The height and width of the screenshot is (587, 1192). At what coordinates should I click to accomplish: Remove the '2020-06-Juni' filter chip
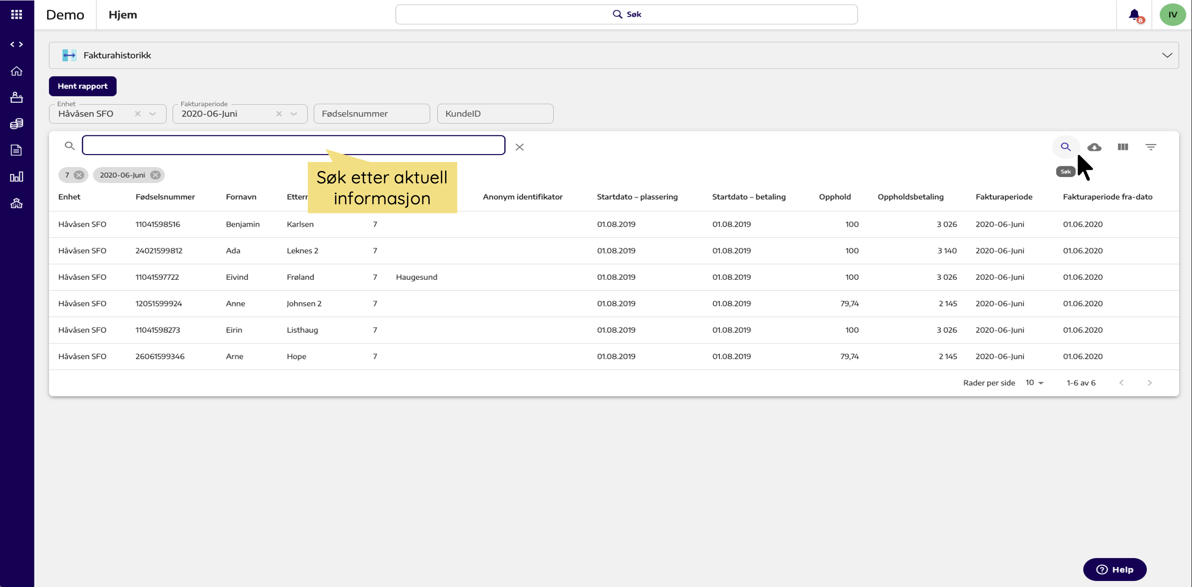tap(156, 175)
